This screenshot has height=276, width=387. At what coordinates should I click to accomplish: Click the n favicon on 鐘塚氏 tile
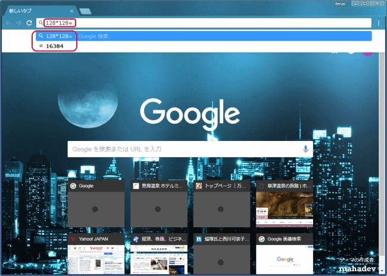tap(198, 239)
